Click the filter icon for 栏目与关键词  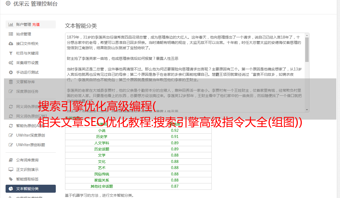11,53
